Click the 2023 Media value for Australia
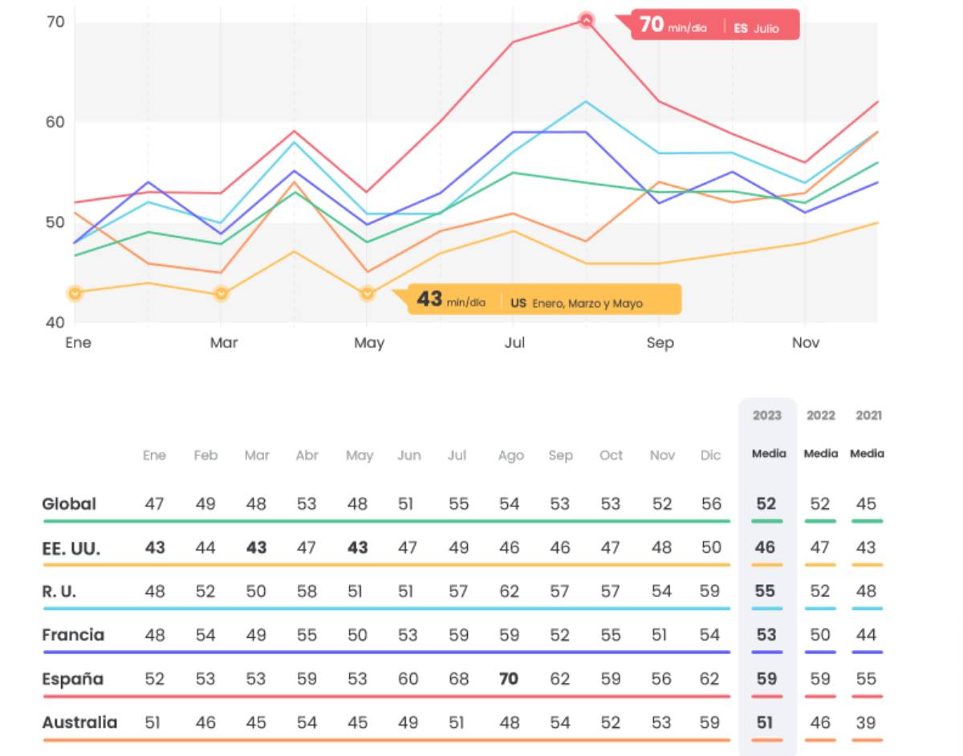 pos(766,722)
